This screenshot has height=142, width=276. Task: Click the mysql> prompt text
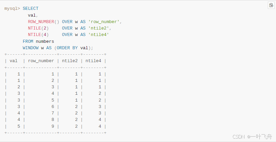click(x=12, y=8)
